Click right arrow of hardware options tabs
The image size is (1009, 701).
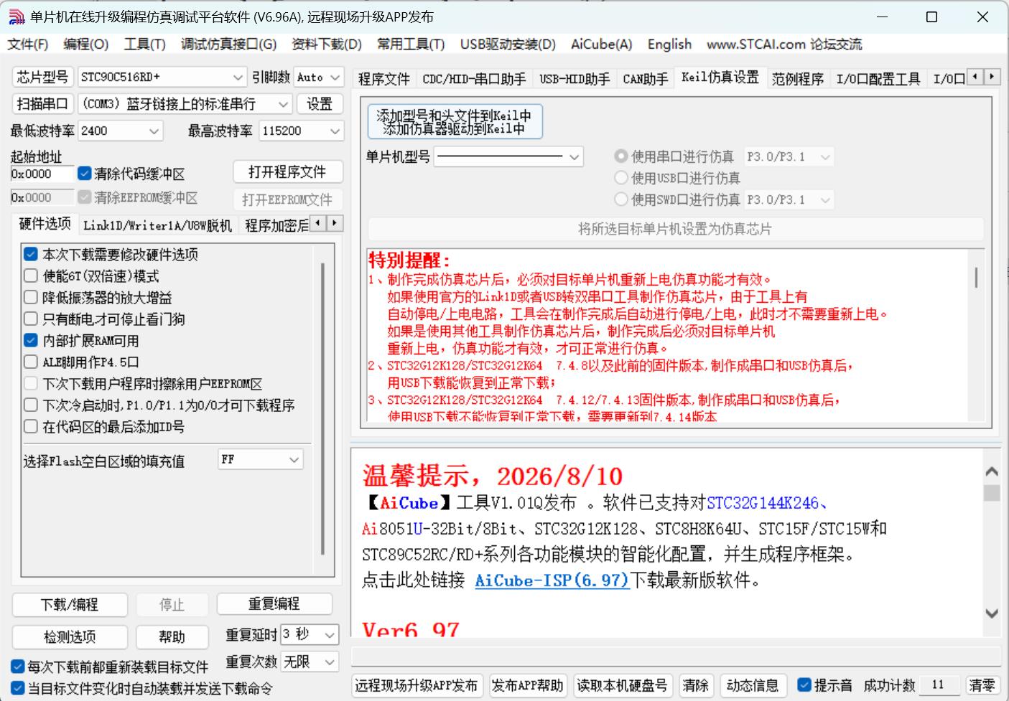coord(335,223)
